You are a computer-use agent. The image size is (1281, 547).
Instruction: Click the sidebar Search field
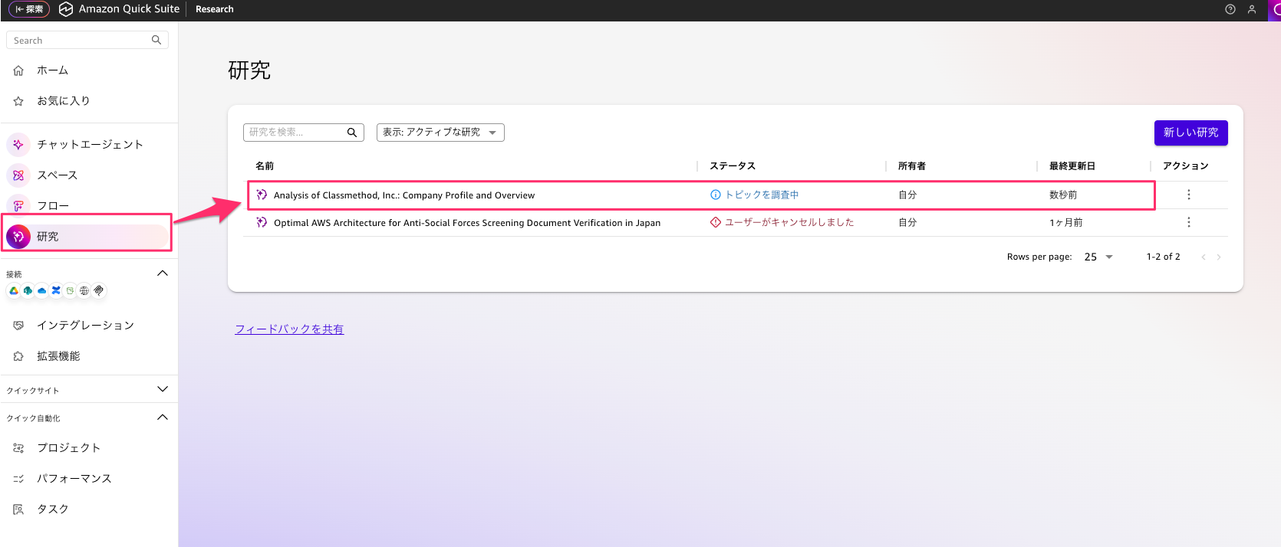(x=87, y=40)
